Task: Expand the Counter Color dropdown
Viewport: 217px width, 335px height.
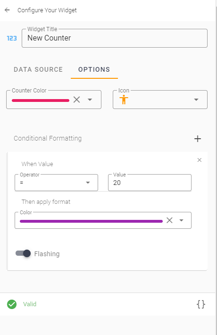Action: click(90, 100)
